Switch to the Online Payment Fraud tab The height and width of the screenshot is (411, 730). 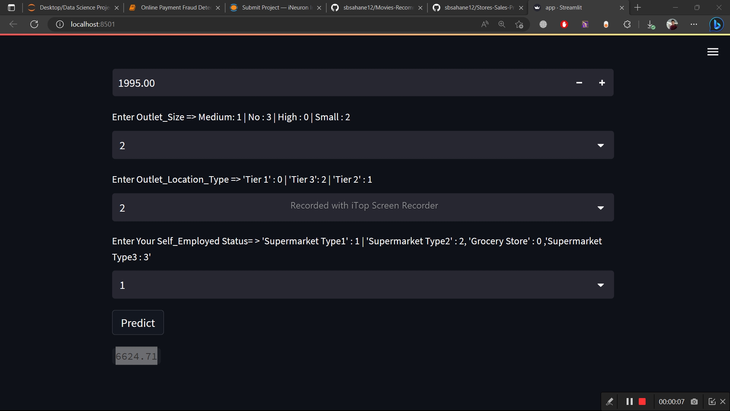(x=175, y=8)
